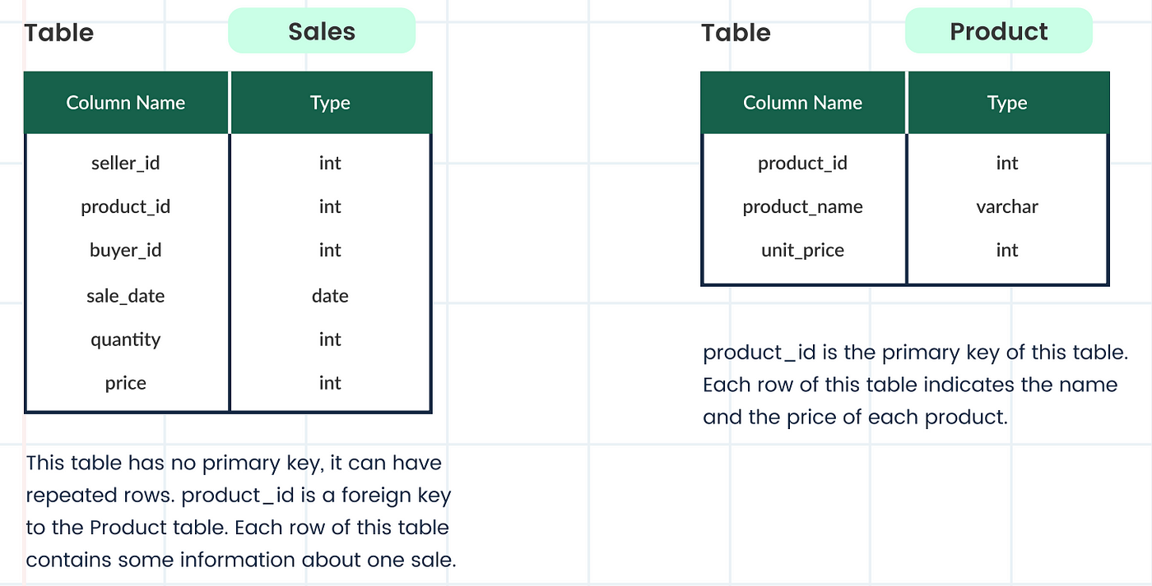Select the buyer_id column cell
This screenshot has width=1152, height=586.
(126, 250)
